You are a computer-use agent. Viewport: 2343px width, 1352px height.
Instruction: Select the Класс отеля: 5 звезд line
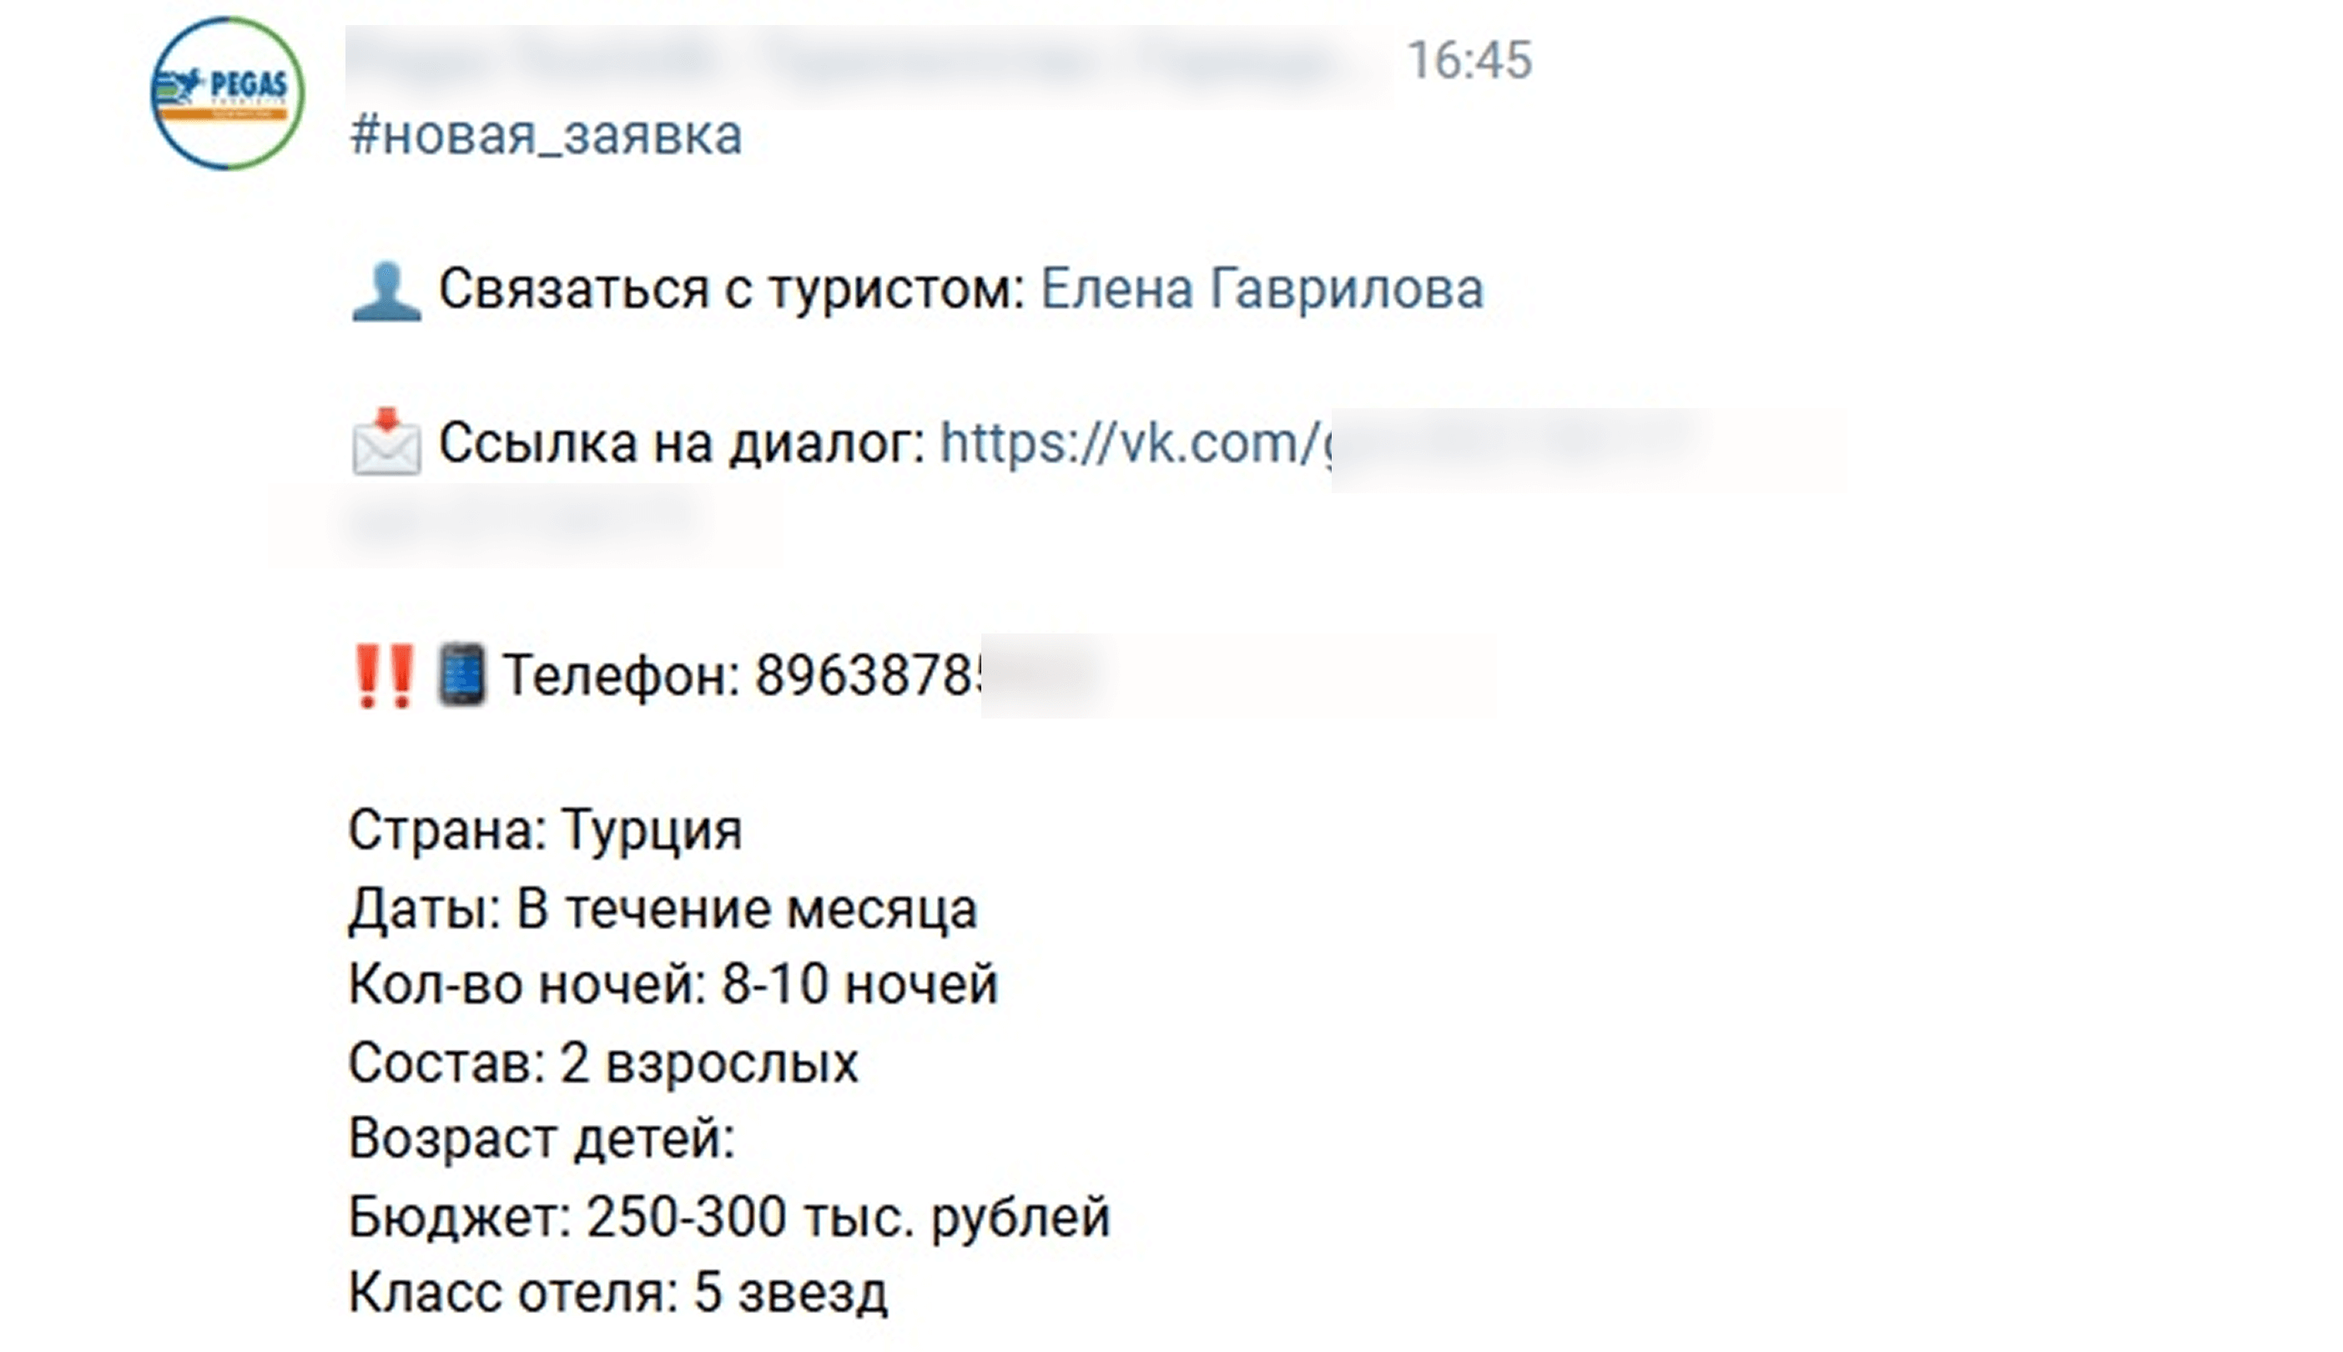(618, 1293)
